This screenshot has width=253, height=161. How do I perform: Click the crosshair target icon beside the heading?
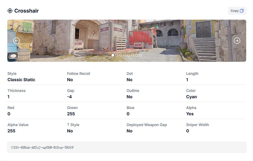(10, 11)
